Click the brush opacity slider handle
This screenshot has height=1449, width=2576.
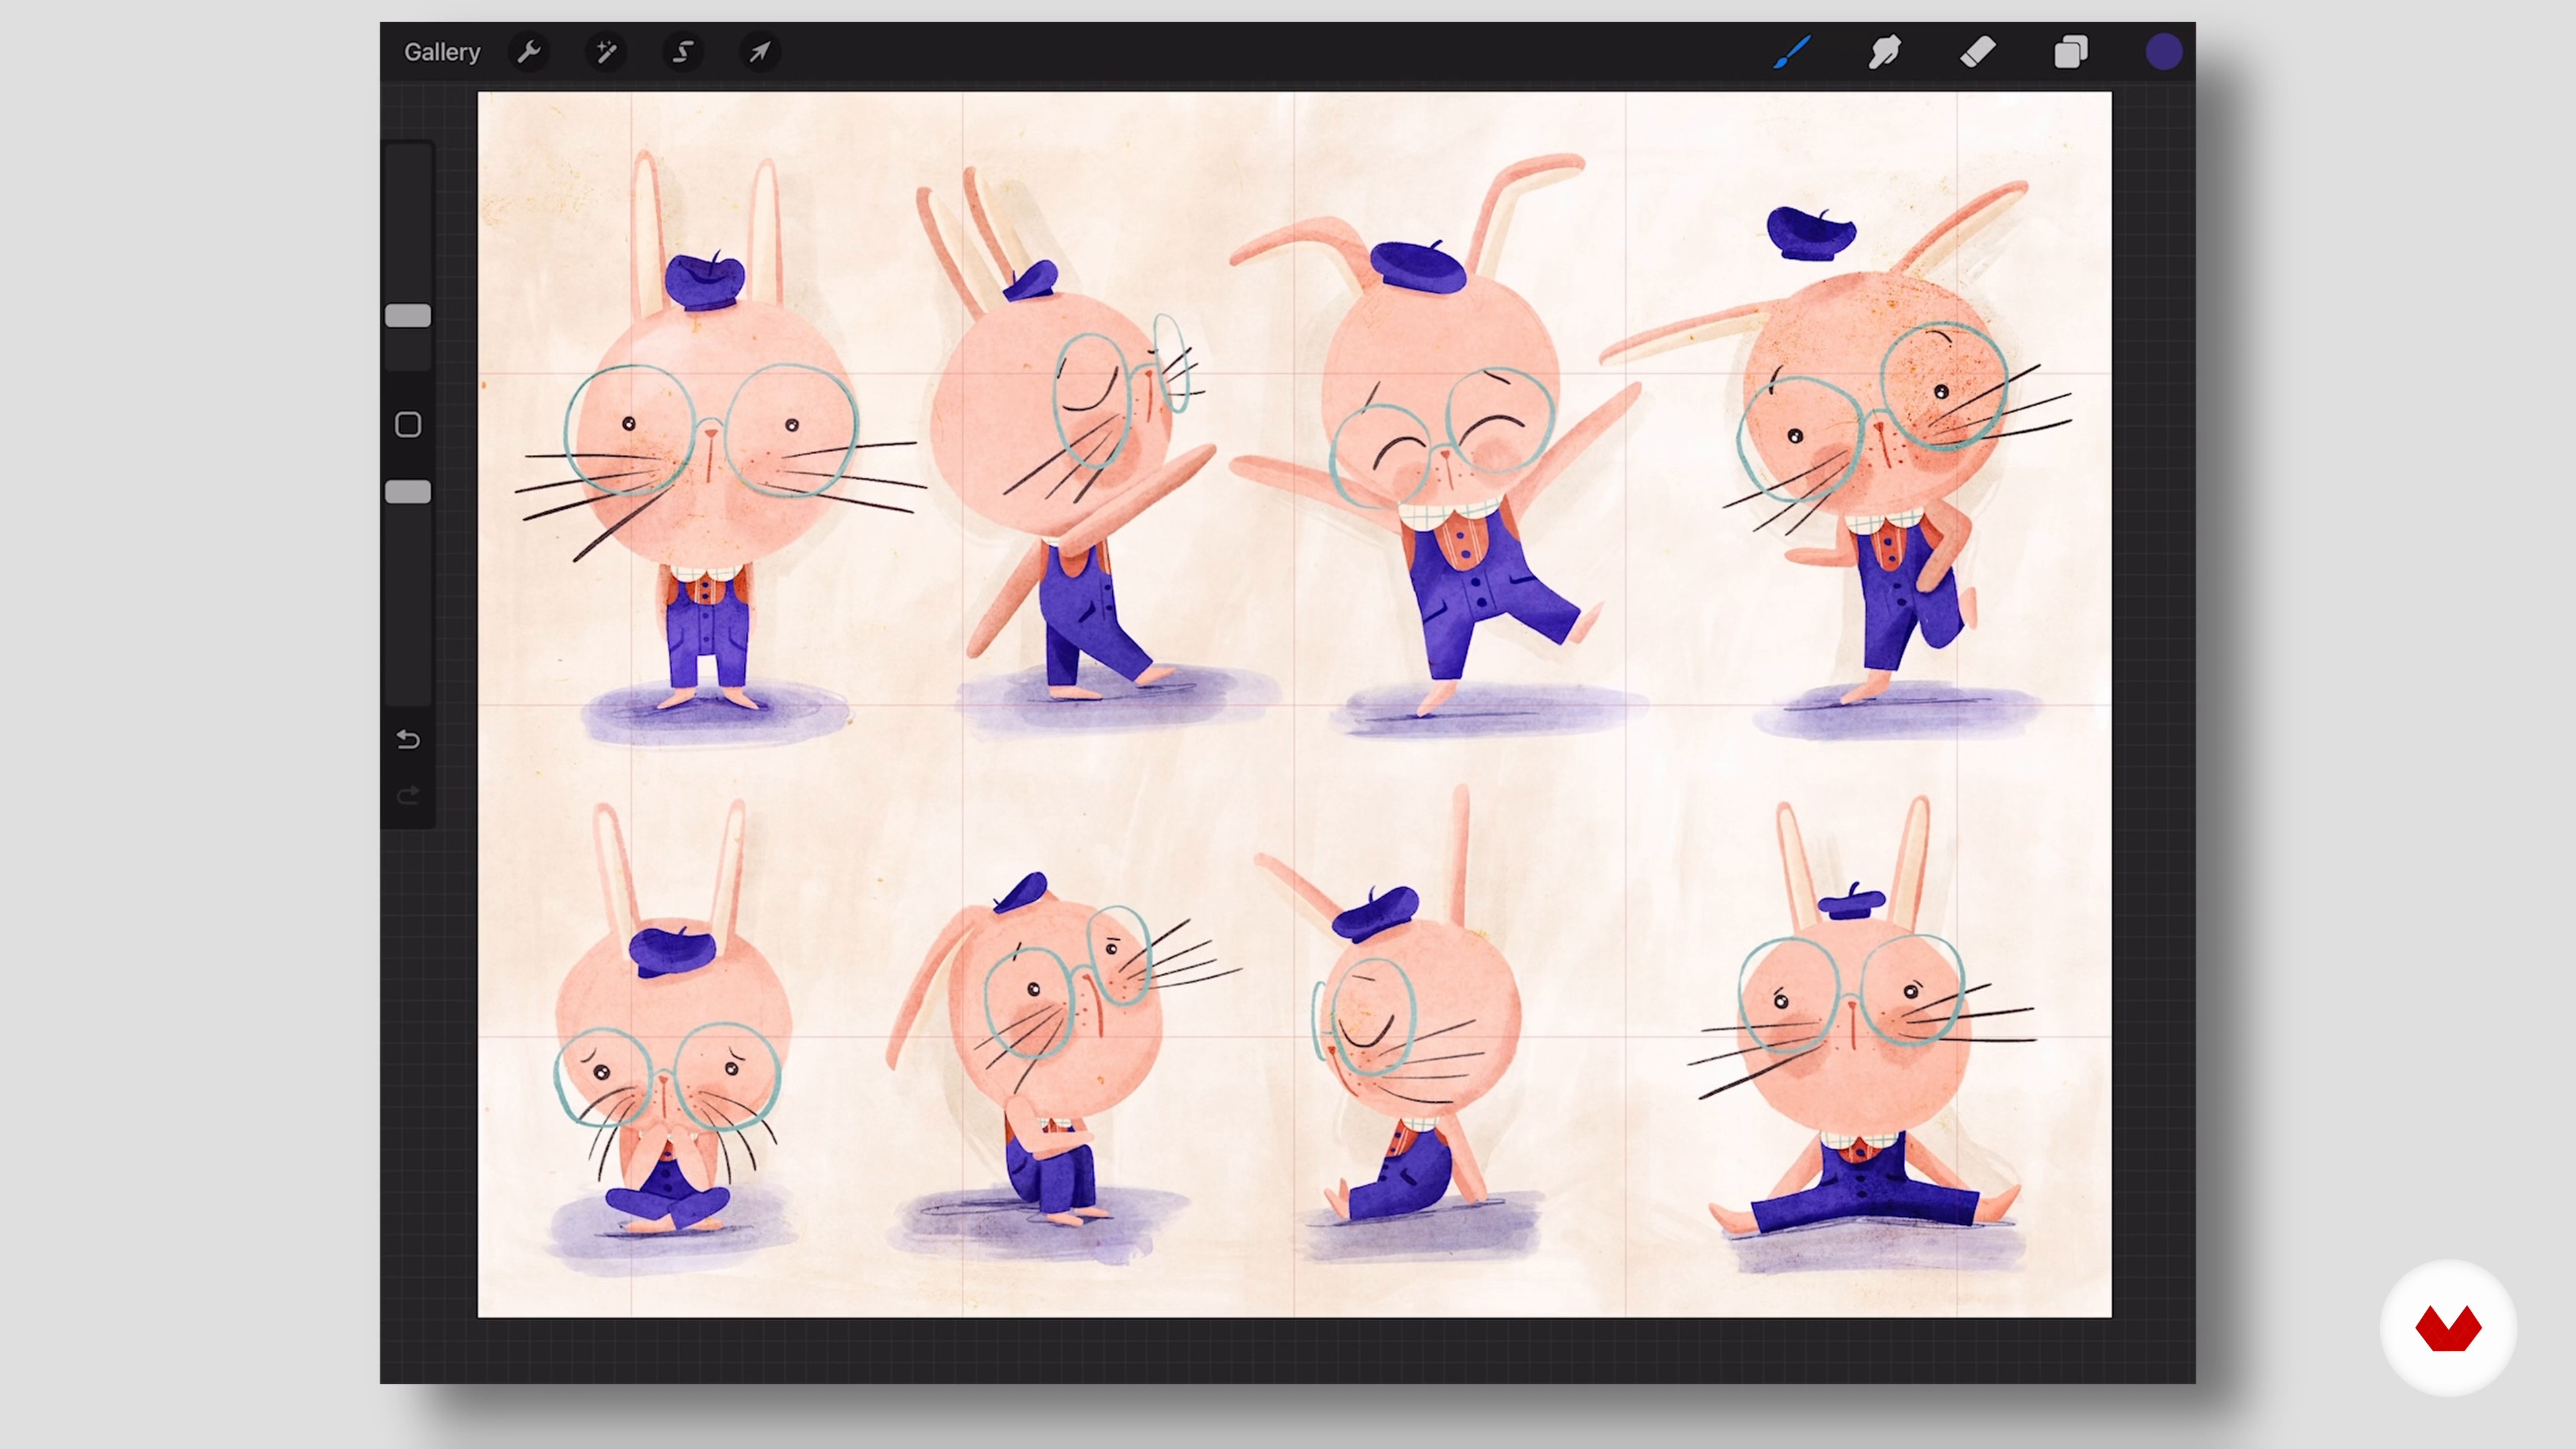pos(408,492)
